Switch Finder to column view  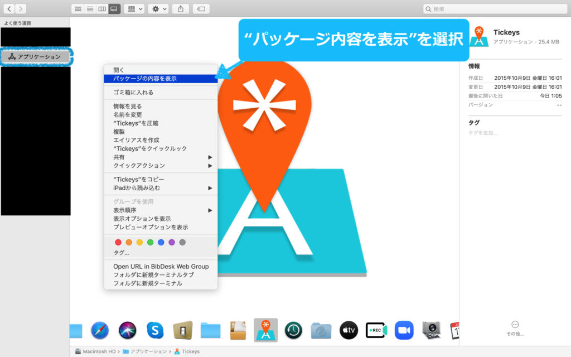(x=102, y=9)
